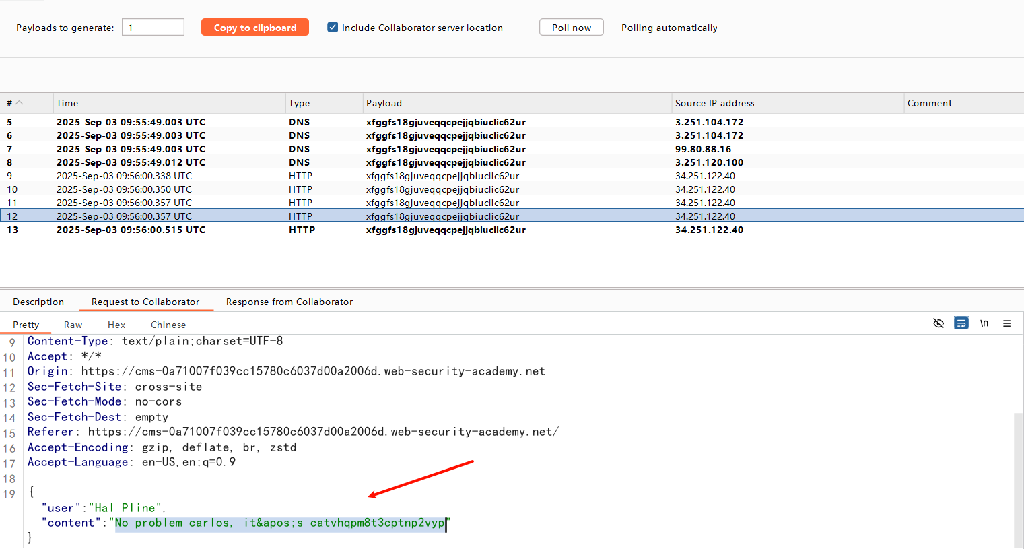Click the Payloads to generate number field

pyautogui.click(x=153, y=28)
